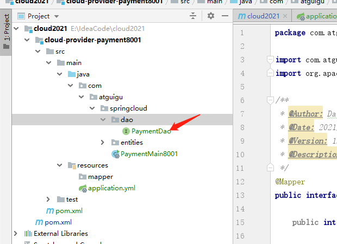The height and width of the screenshot is (244, 337).
Task: Select the root blue pom.xml file
Action: 58,222
